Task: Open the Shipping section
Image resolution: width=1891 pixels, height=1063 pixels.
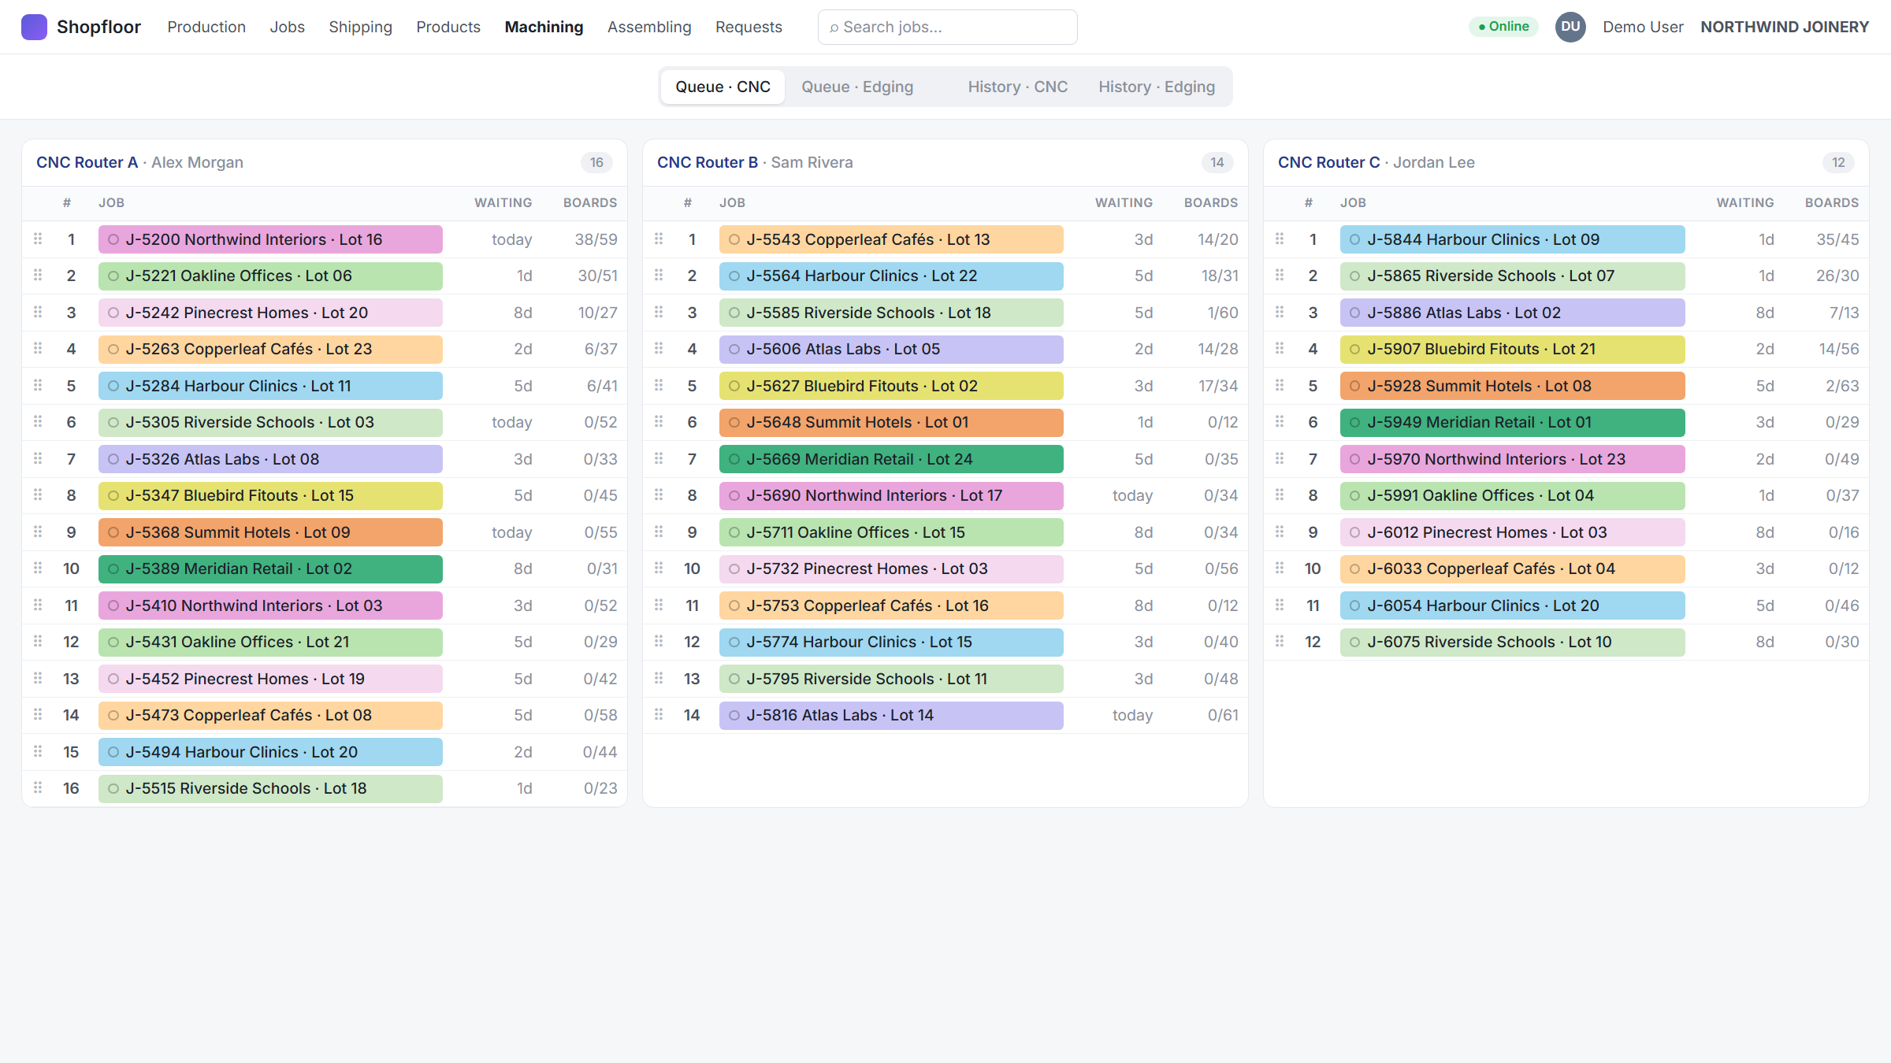Action: tap(361, 27)
